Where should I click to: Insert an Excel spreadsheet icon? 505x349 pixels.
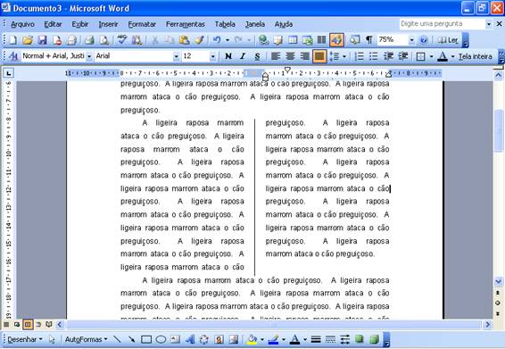pos(307,40)
